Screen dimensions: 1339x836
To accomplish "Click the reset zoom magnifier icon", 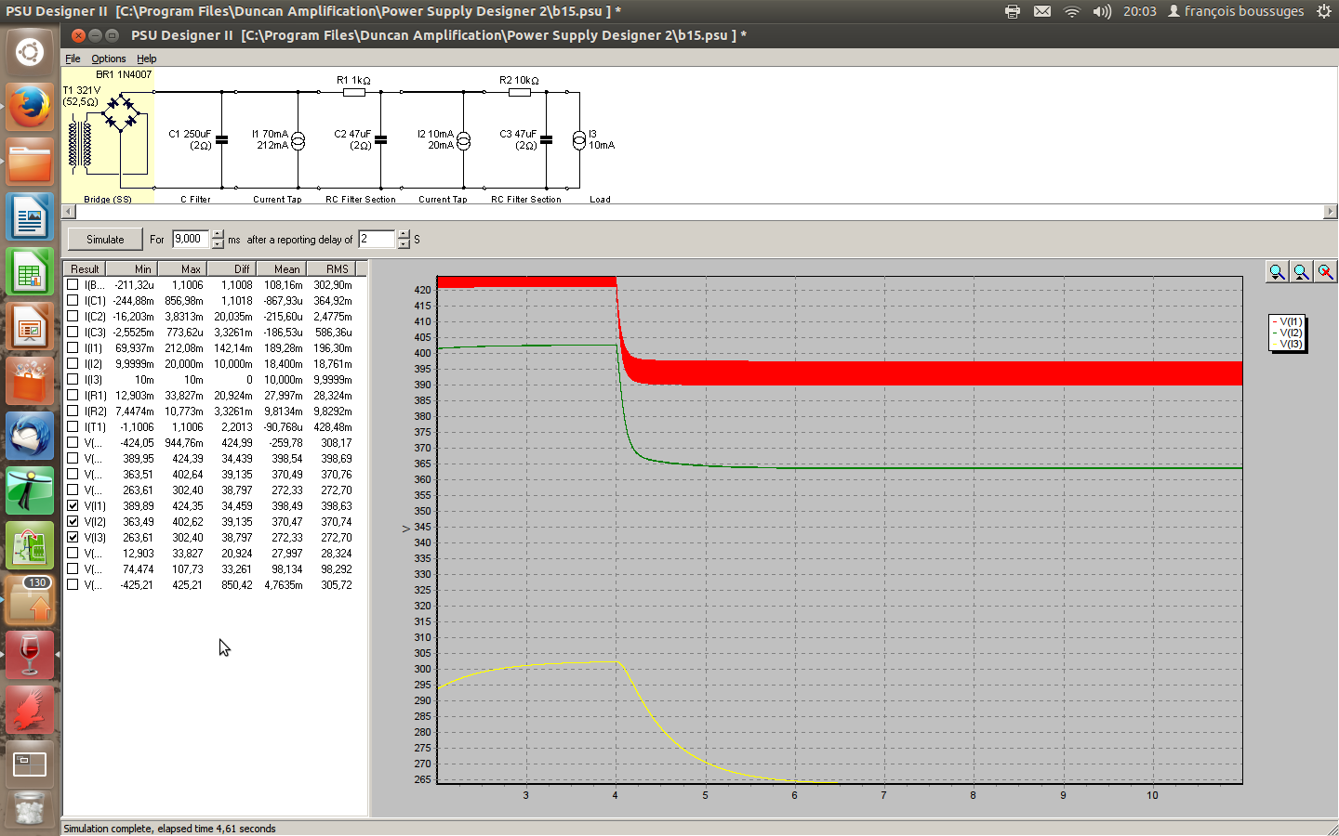I will [x=1325, y=271].
